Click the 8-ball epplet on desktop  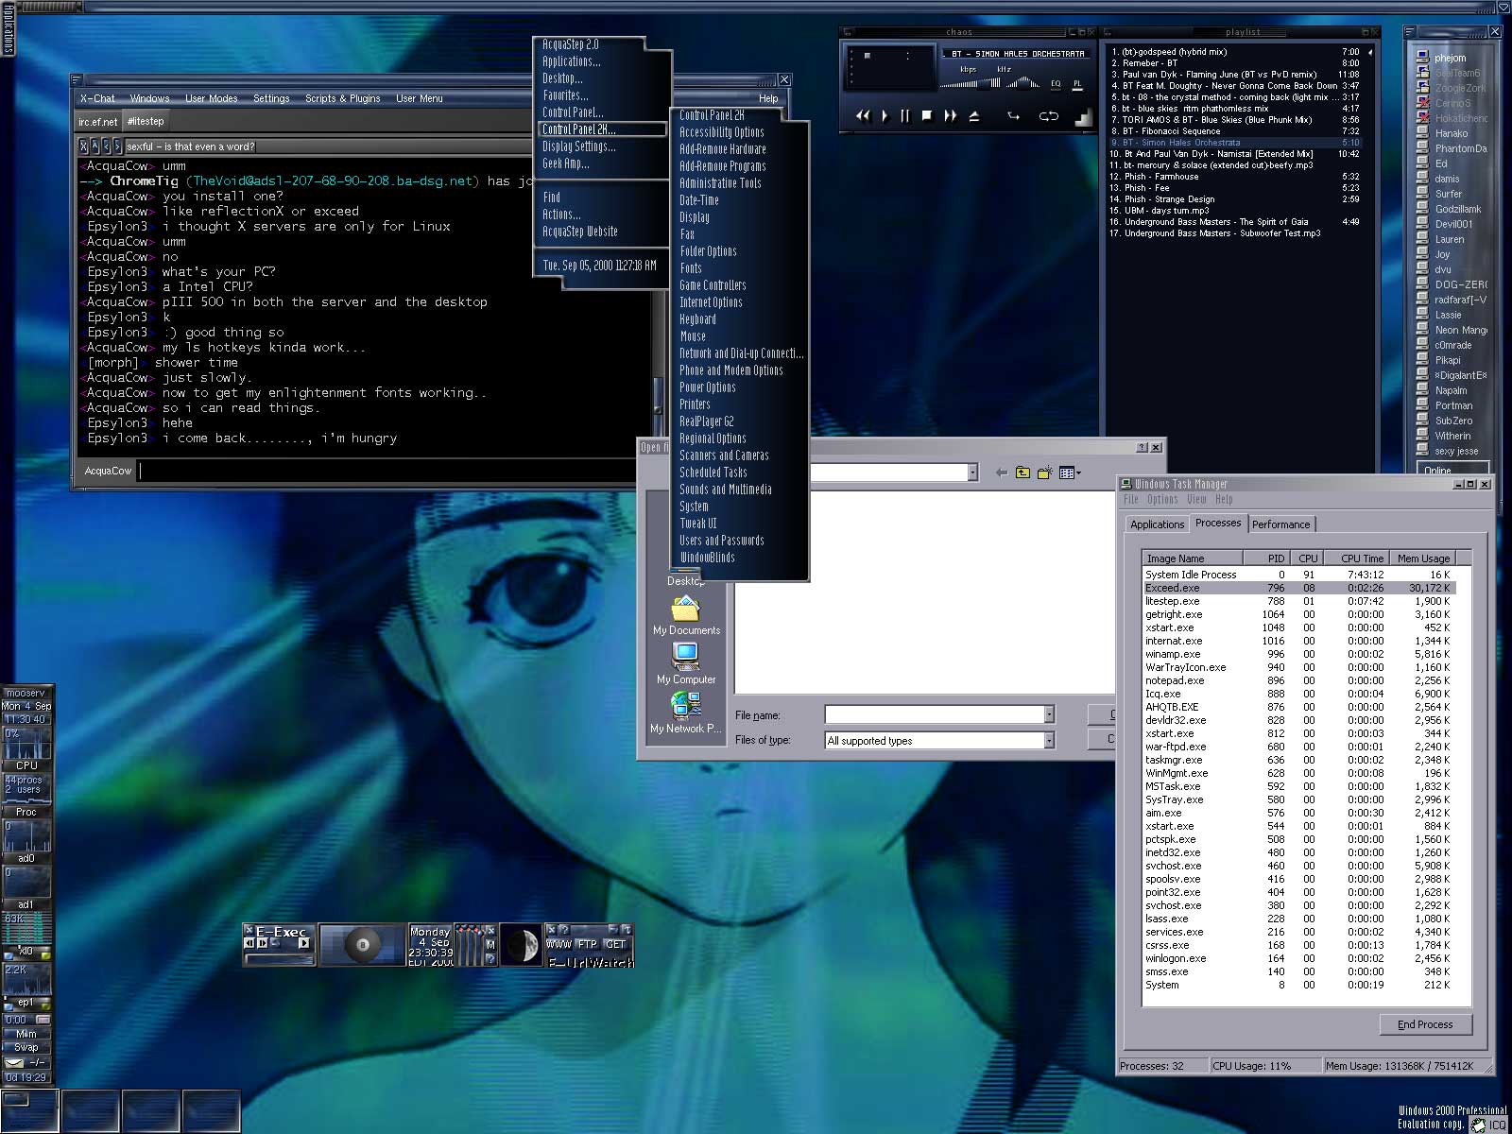click(362, 945)
